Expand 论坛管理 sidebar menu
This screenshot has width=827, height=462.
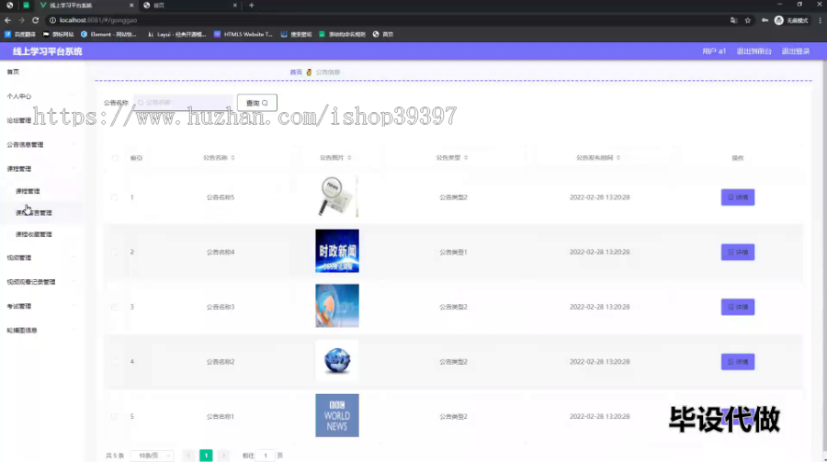click(41, 120)
